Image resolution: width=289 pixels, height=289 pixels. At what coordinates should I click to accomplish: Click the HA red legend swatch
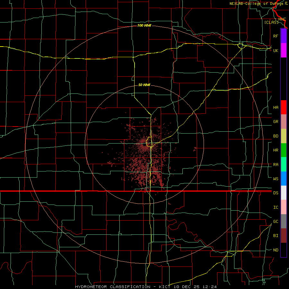[284, 107]
